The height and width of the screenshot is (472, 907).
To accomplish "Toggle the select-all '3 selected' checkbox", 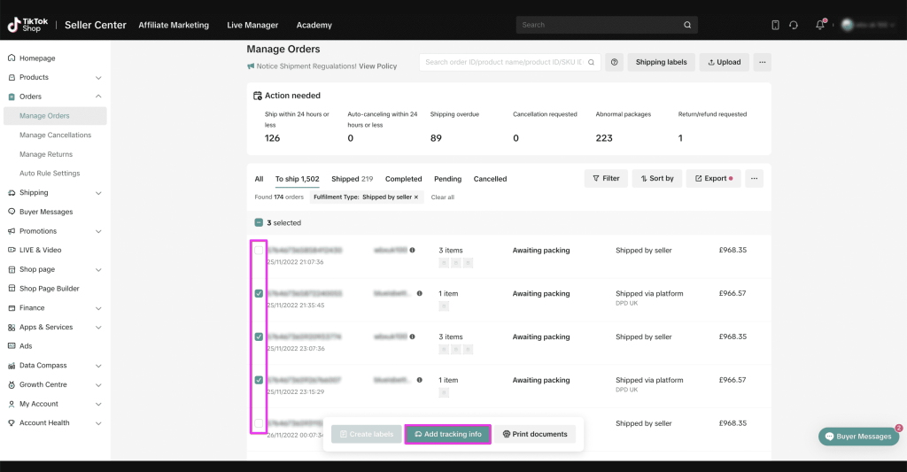I will point(259,223).
